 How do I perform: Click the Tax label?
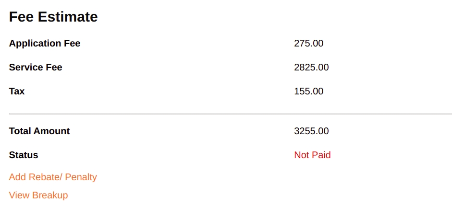click(x=17, y=91)
